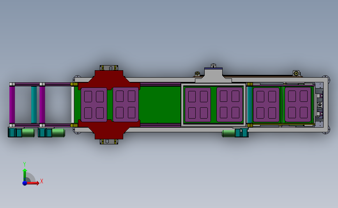Select the green motor under the right frame
Viewport: 338px width, 208px height.
[229, 133]
